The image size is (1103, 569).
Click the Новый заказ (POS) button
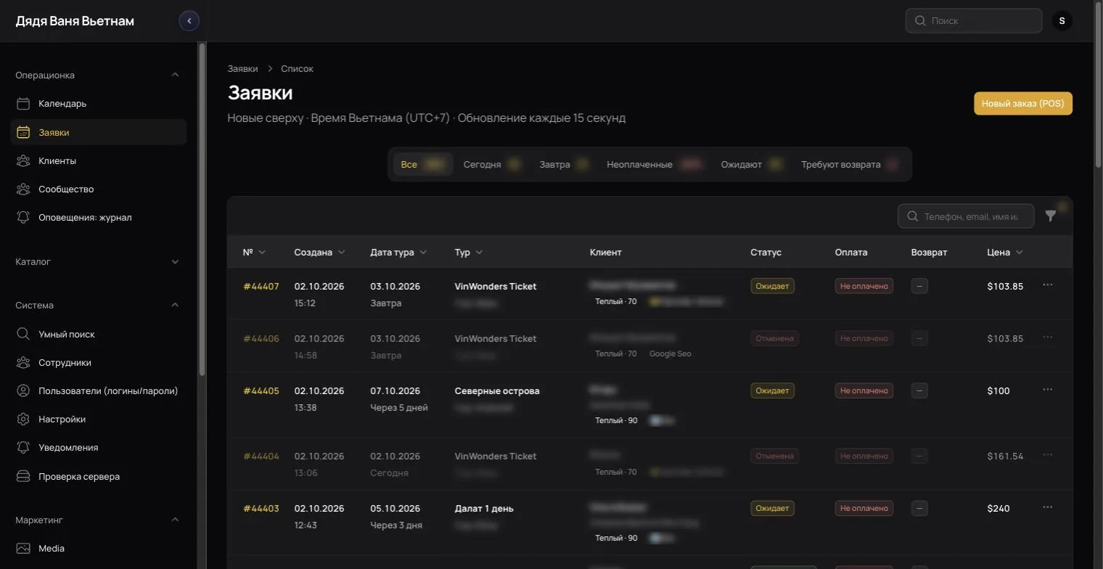1023,104
